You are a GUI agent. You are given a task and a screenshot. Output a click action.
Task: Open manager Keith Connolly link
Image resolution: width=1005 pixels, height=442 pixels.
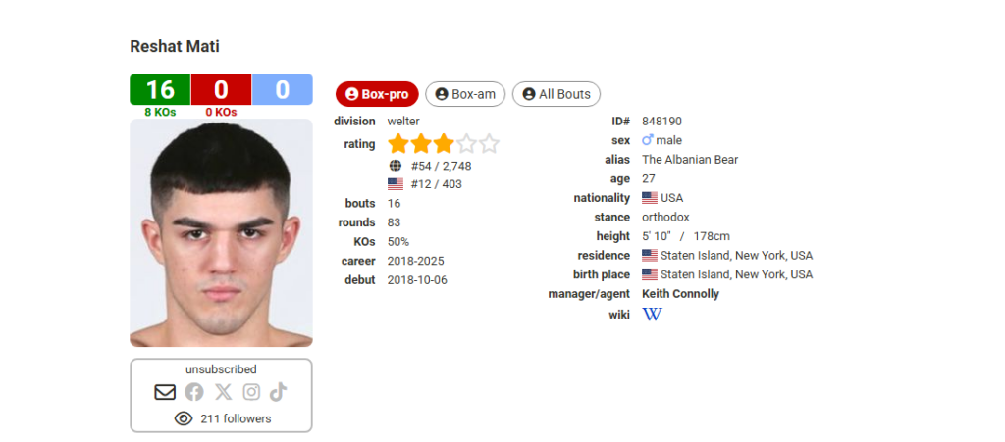tap(680, 294)
